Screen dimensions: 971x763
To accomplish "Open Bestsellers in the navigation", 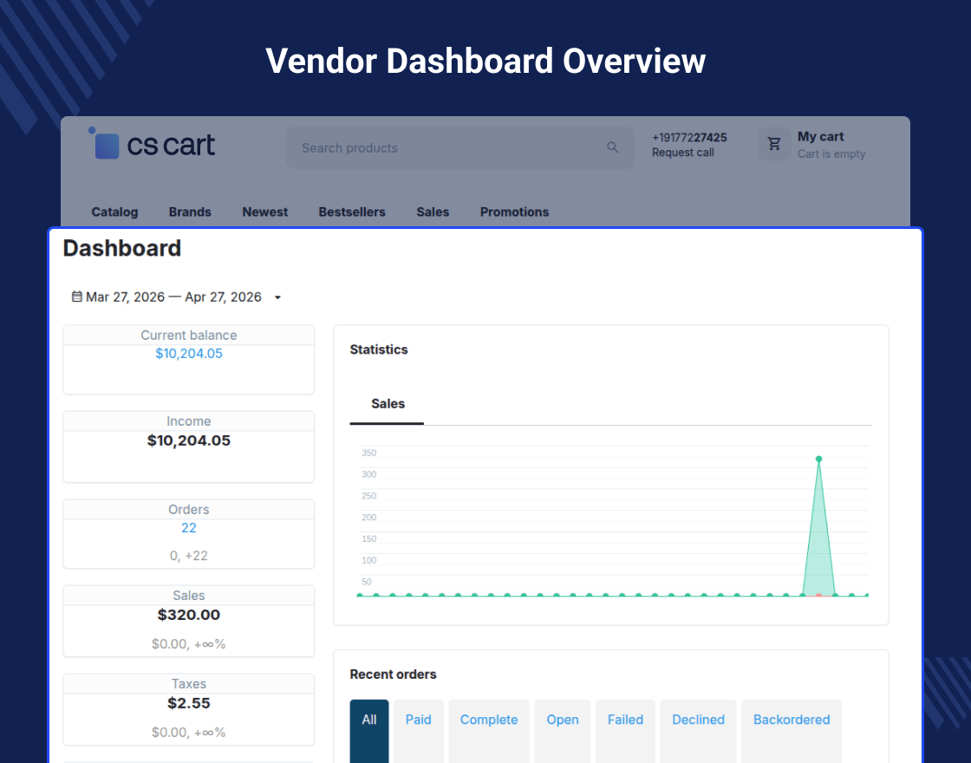I will pyautogui.click(x=352, y=212).
